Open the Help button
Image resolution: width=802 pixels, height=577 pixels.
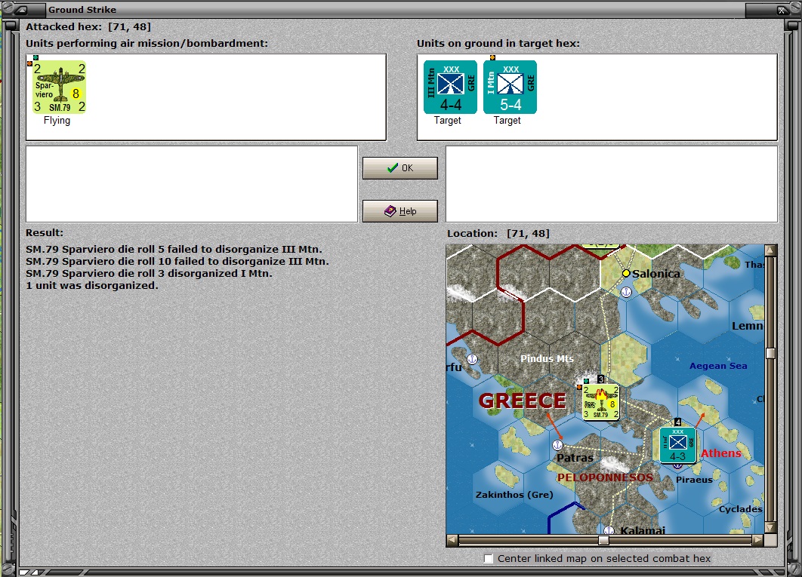coord(400,211)
